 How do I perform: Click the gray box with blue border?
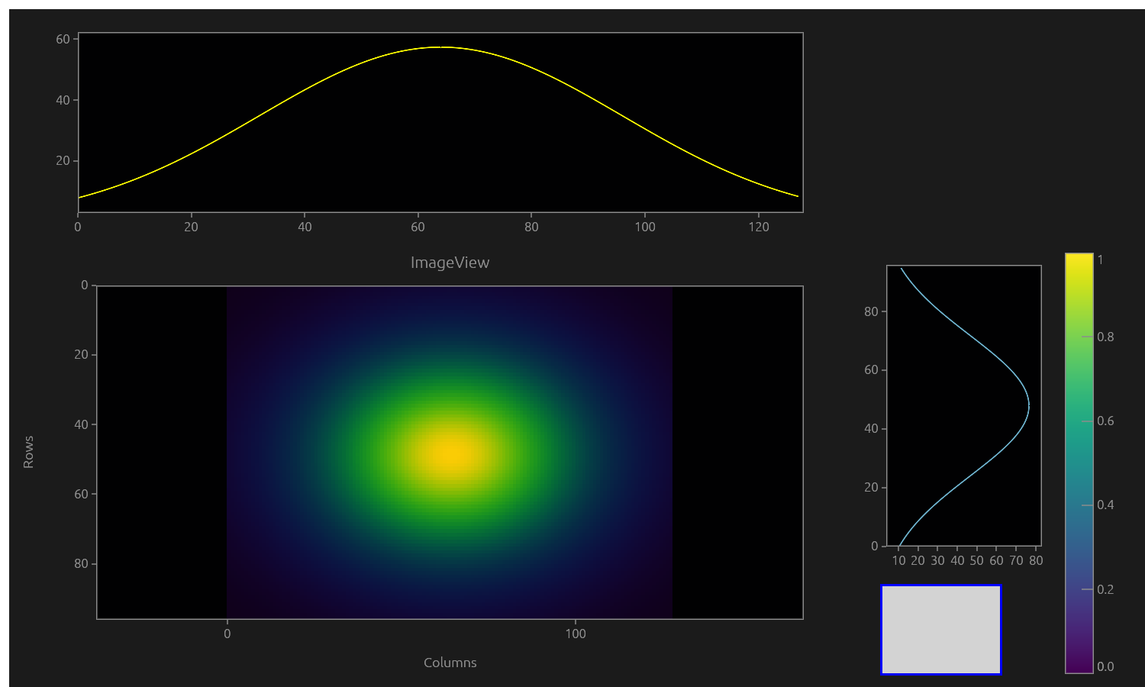coord(940,631)
